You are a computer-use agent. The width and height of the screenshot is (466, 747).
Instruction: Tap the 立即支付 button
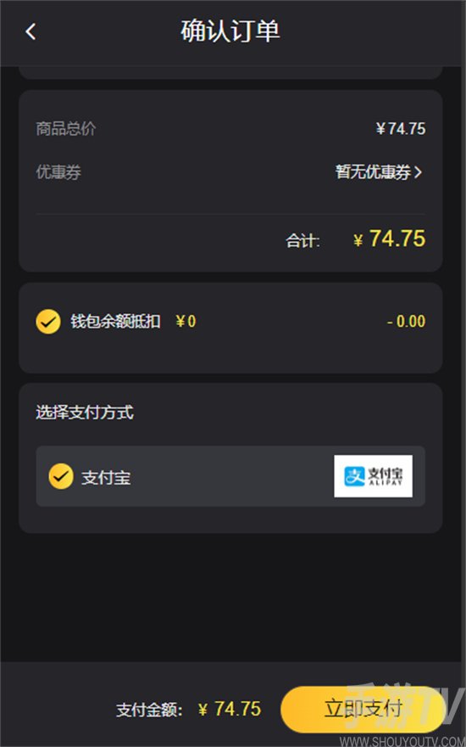(363, 710)
